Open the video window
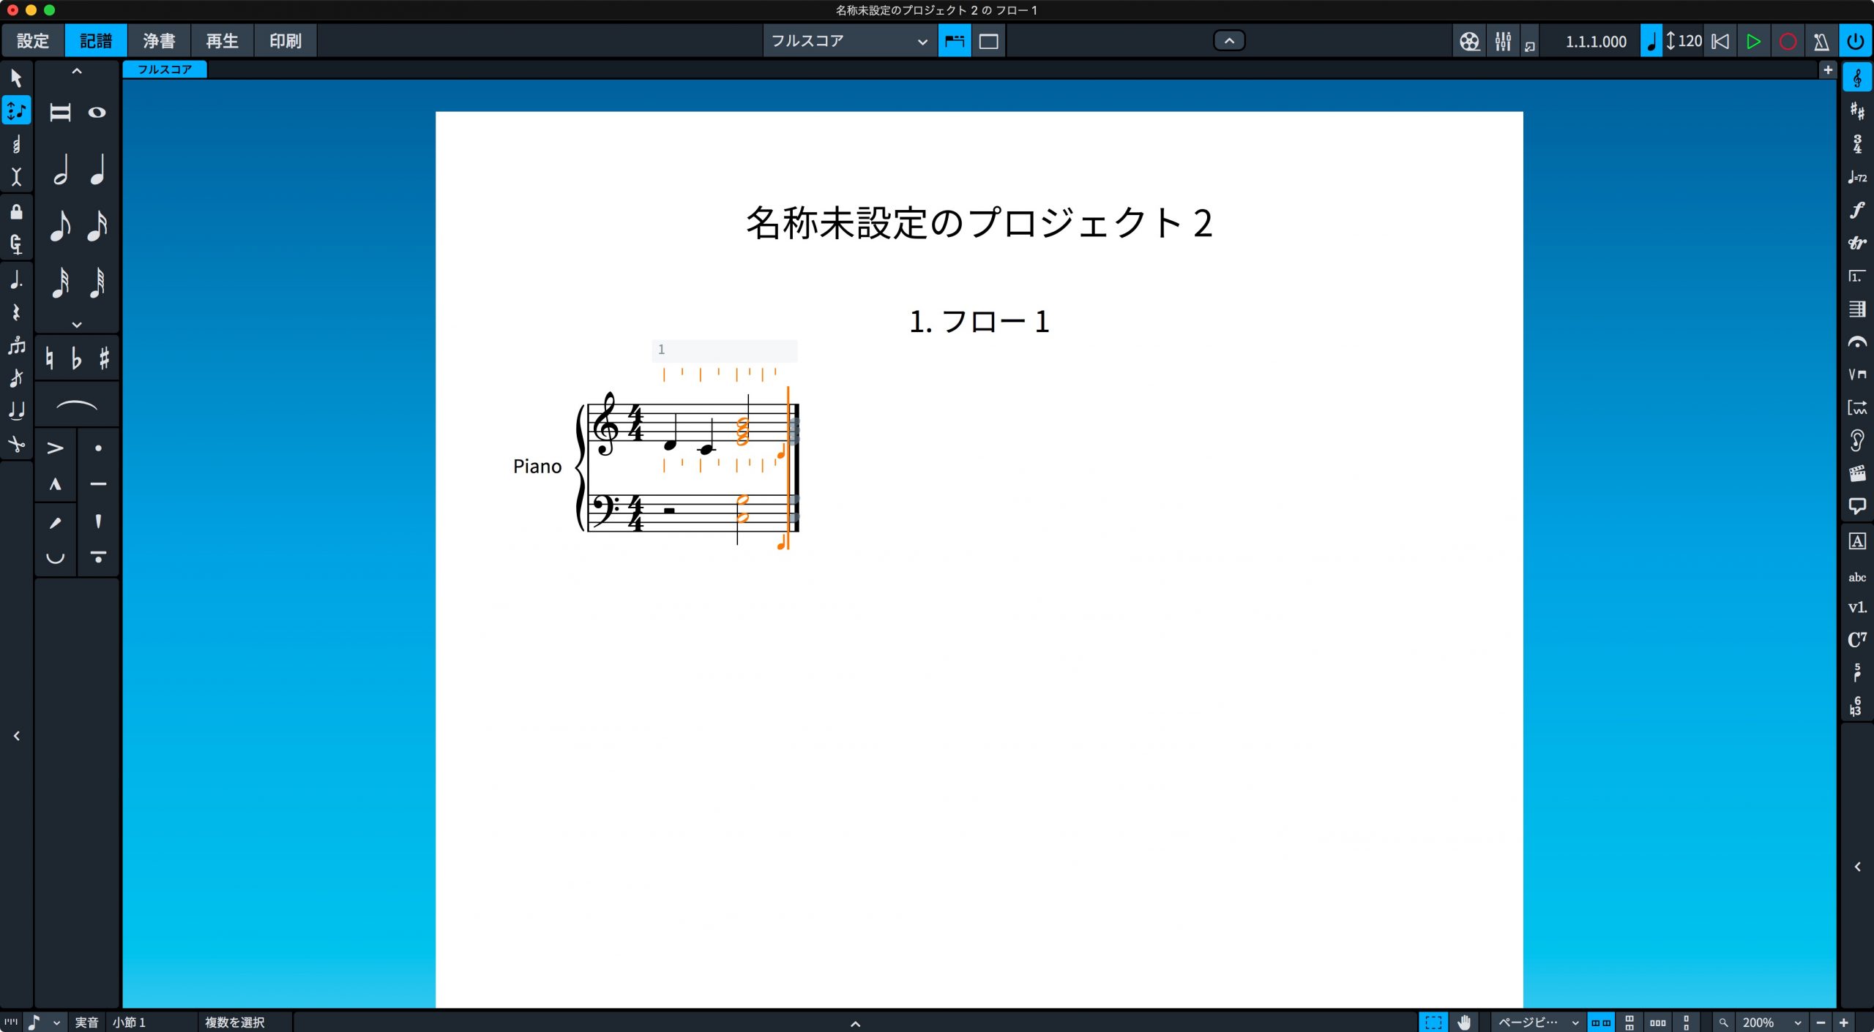The width and height of the screenshot is (1874, 1032). coord(1469,42)
